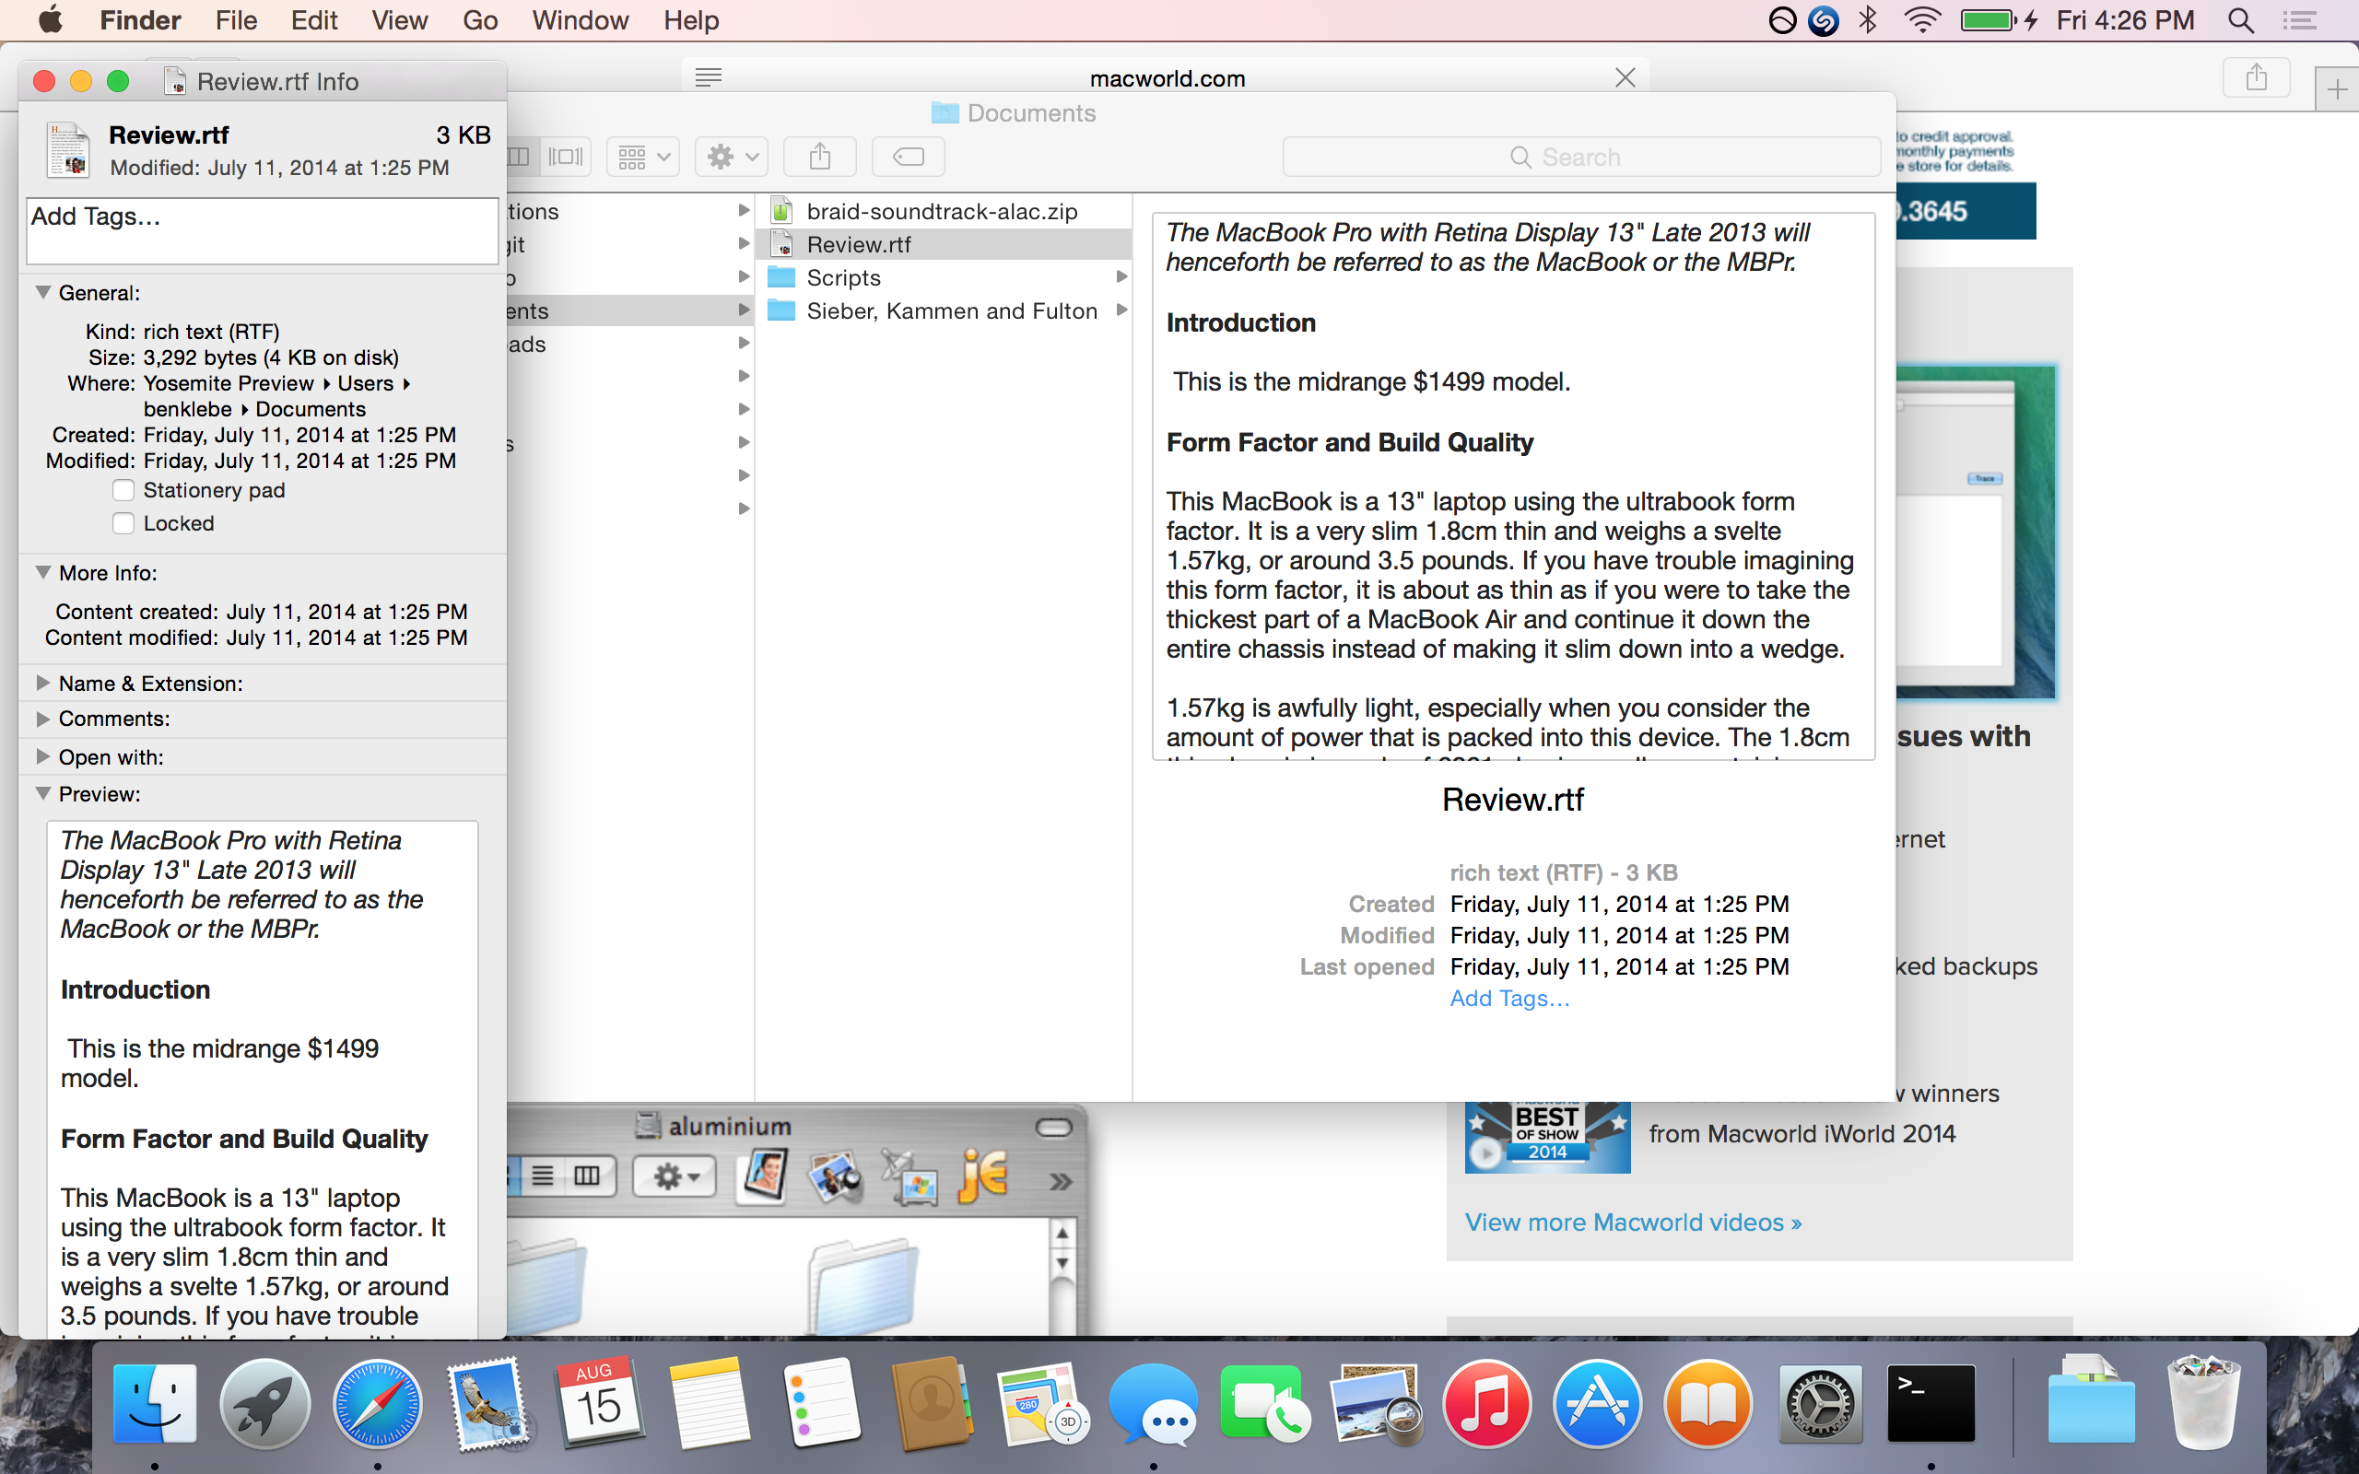Open Finder arrange-by dropdown

[643, 156]
